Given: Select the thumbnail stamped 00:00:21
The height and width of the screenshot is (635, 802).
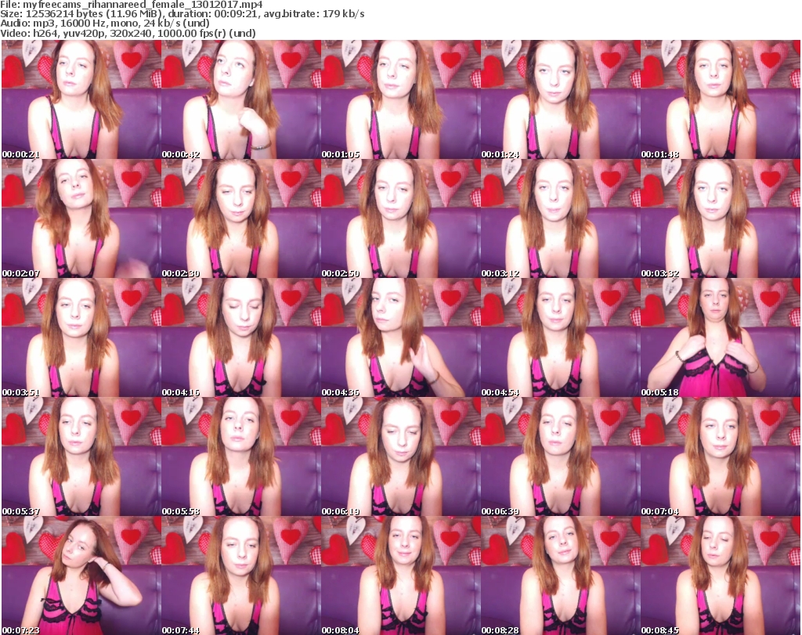Looking at the screenshot, I should 81,99.
